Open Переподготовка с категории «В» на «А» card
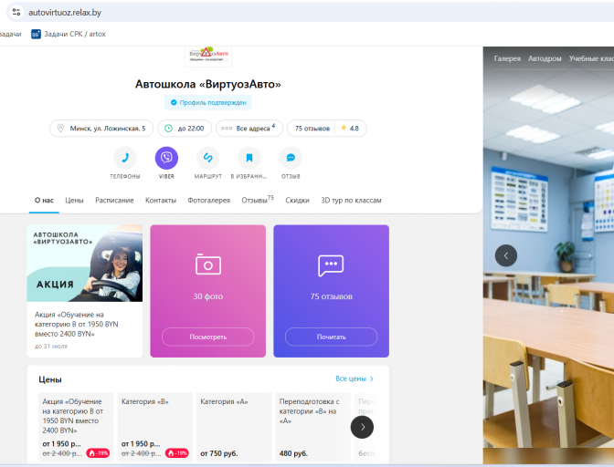614x467 pixels. (312, 427)
